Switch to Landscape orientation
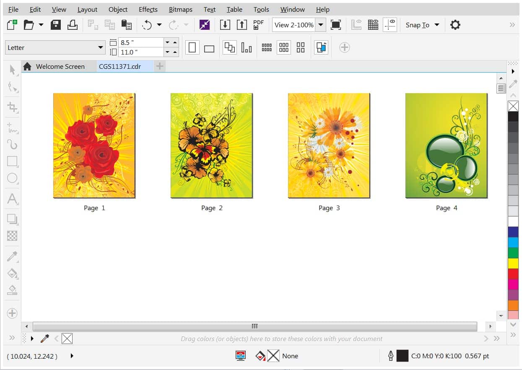Screen dimensions: 522x370 209,48
